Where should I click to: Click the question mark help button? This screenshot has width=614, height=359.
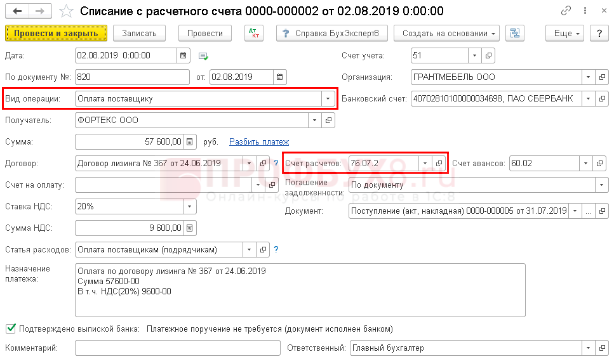(x=599, y=33)
